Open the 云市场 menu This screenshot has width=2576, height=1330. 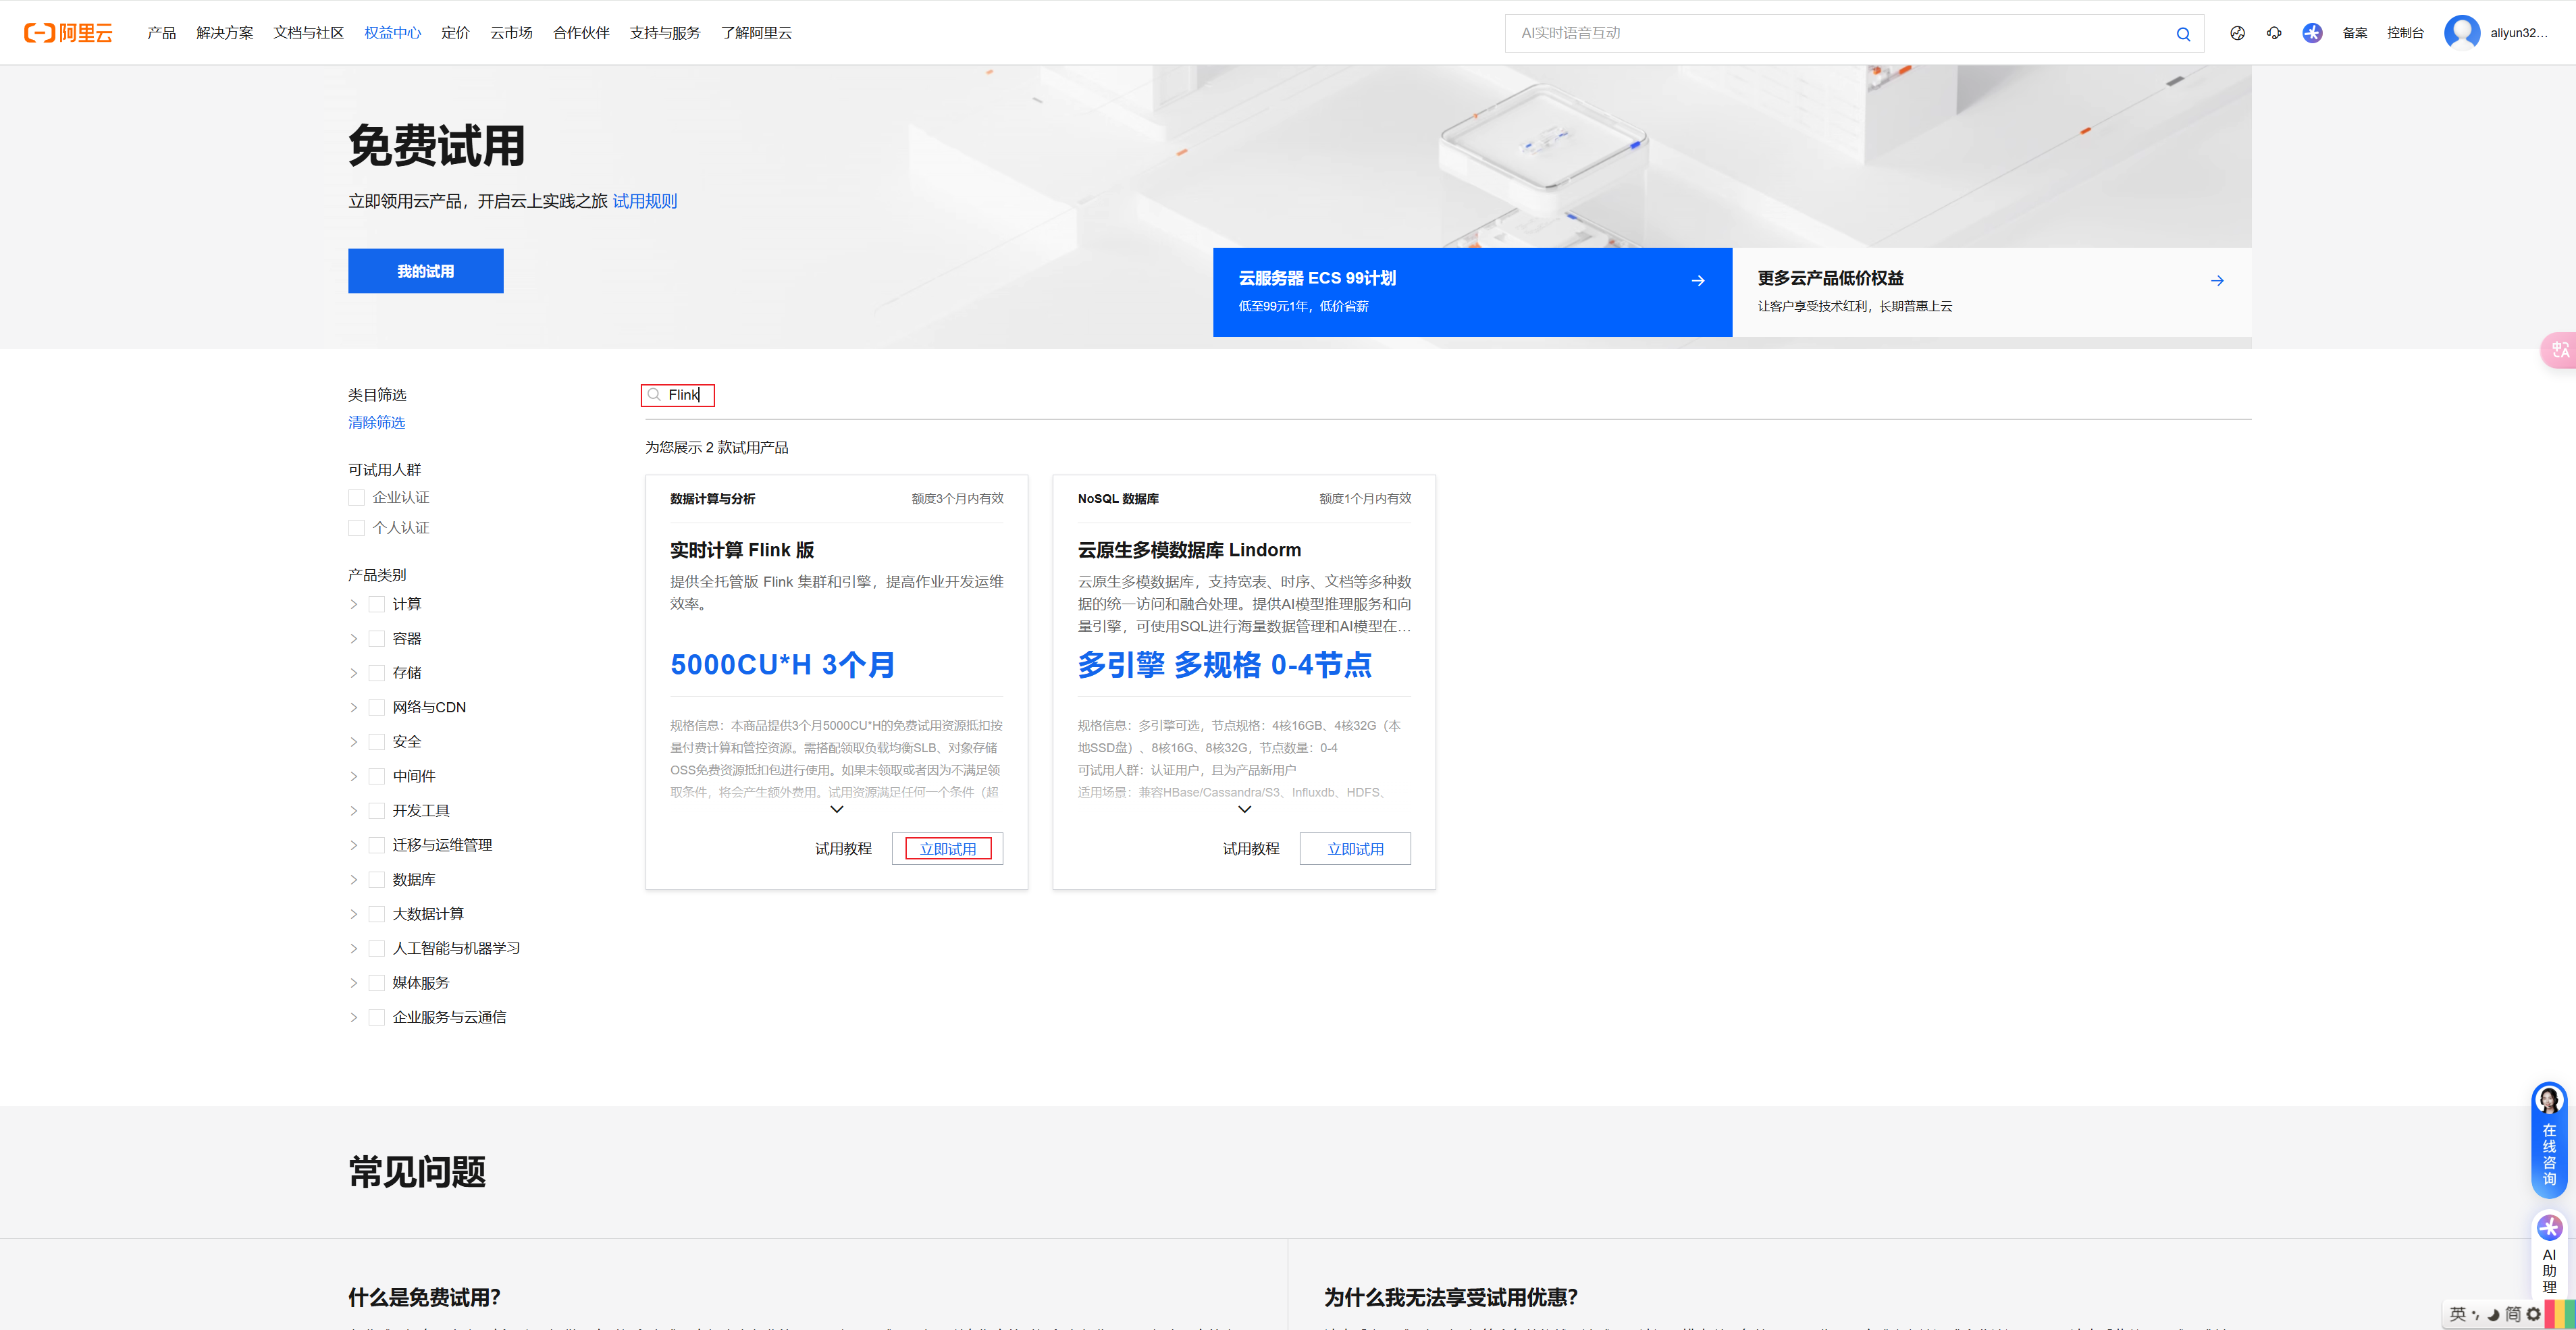(x=511, y=33)
